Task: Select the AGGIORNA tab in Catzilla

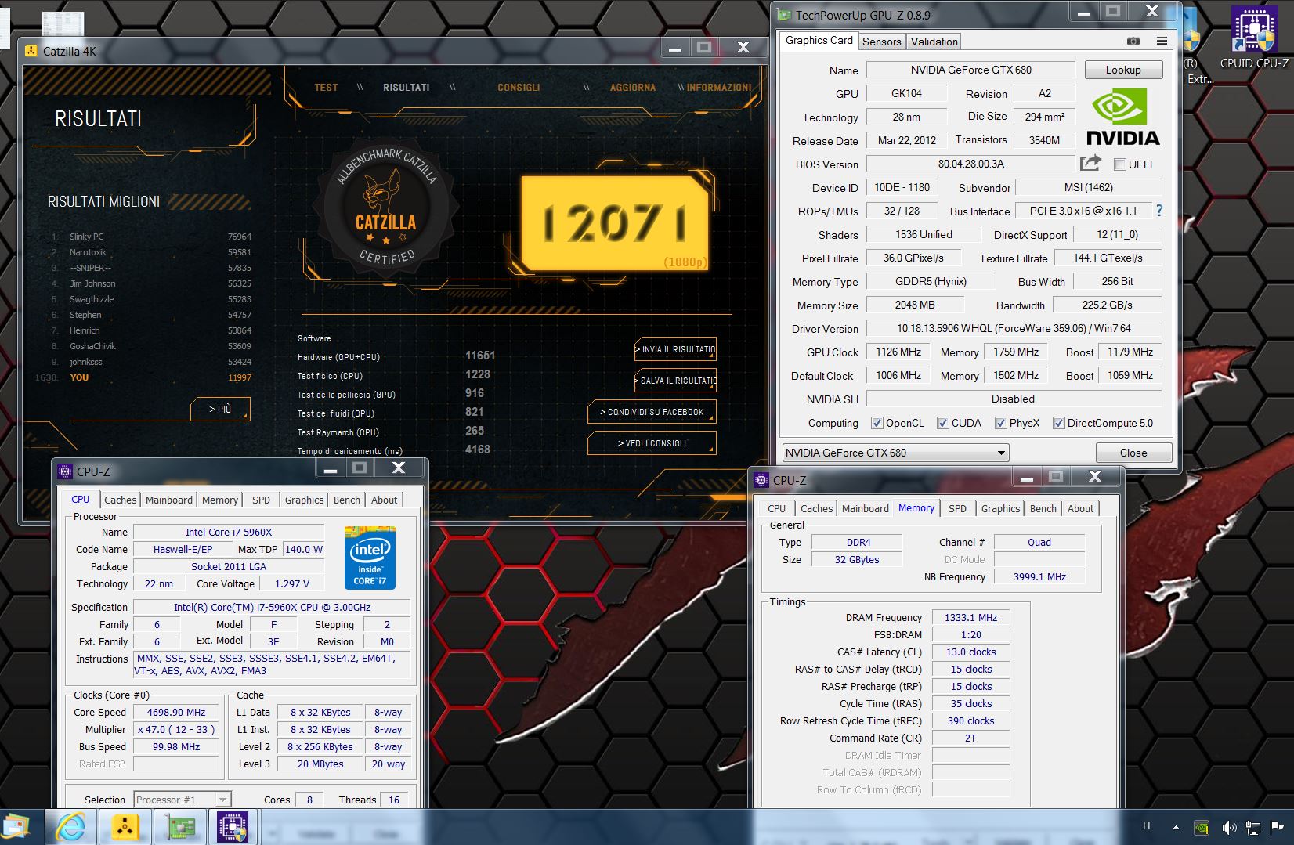Action: (633, 88)
